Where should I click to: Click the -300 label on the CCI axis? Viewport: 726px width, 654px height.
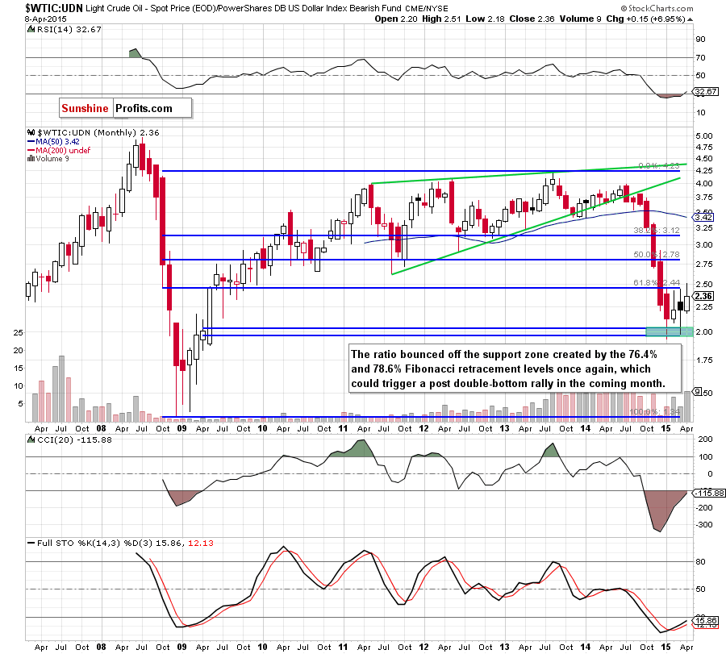coord(704,525)
